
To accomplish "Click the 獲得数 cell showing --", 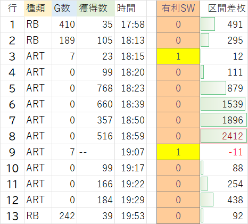I will [96, 152].
